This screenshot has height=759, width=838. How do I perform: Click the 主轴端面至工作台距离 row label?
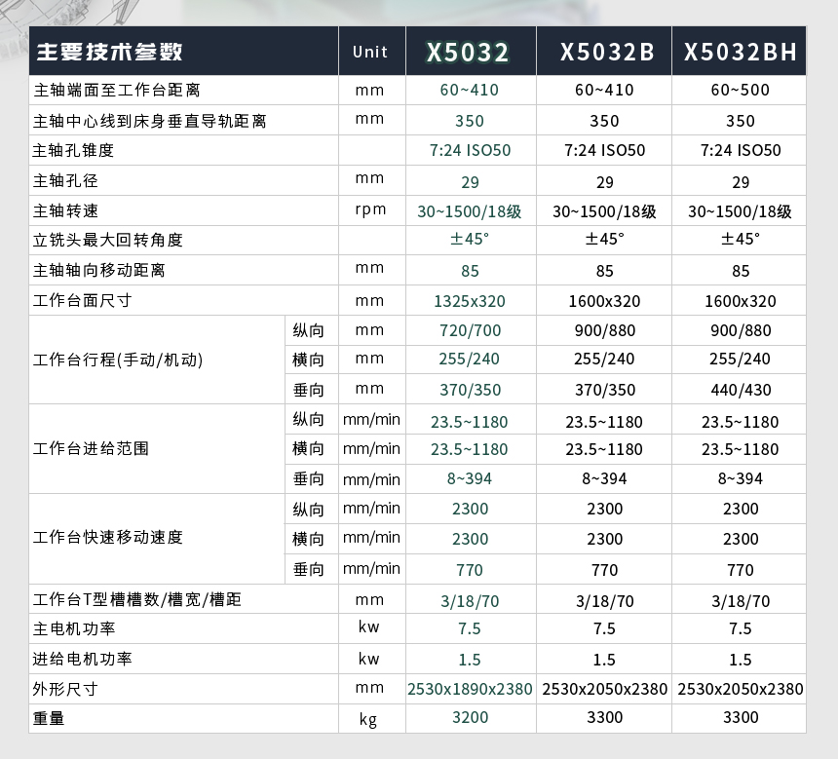[117, 91]
